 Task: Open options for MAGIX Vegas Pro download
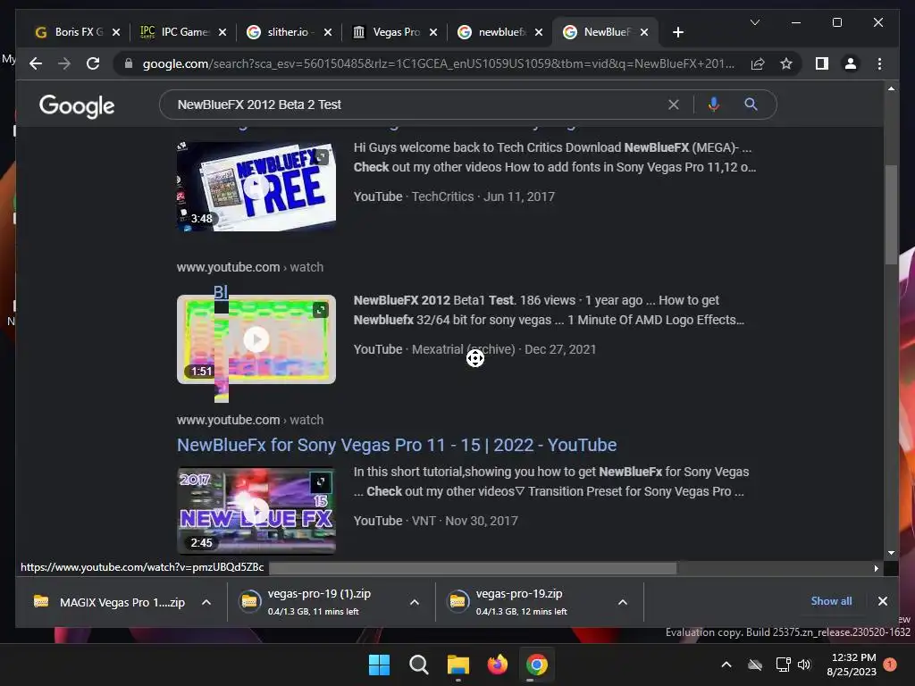pos(206,603)
